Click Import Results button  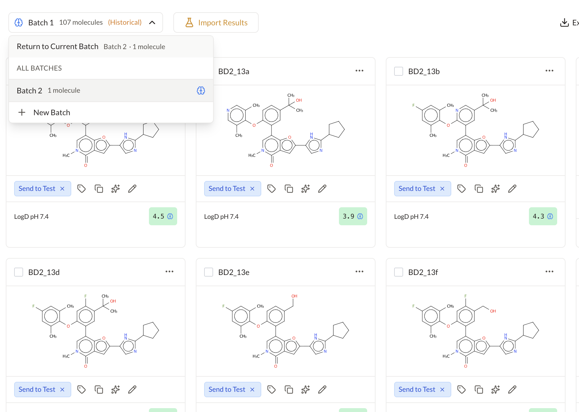pyautogui.click(x=216, y=22)
